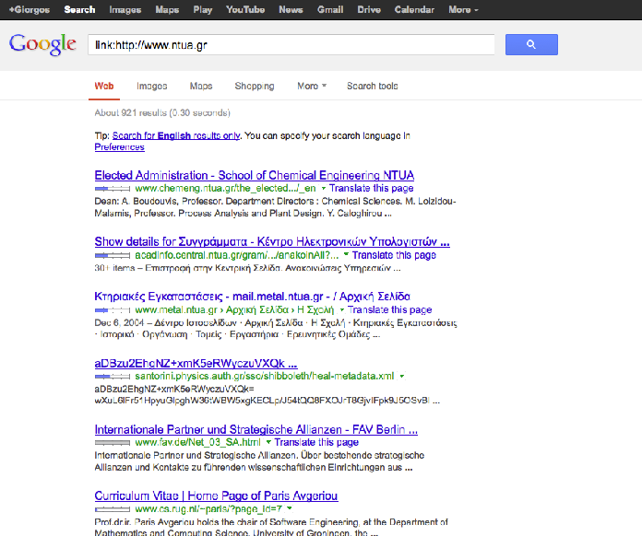The height and width of the screenshot is (536, 642).
Task: Click santorini.physics.auth.gr heal-metadata.xml URL
Action: (265, 376)
